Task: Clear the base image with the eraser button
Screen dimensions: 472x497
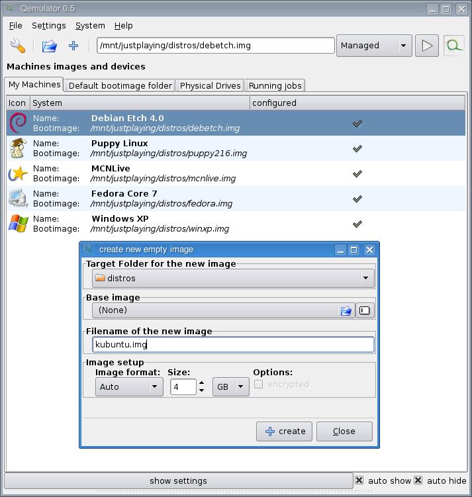Action: [365, 310]
